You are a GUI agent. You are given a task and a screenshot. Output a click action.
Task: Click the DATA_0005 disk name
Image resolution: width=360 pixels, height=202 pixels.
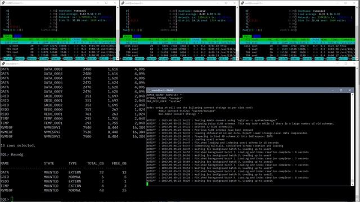pos(53,82)
